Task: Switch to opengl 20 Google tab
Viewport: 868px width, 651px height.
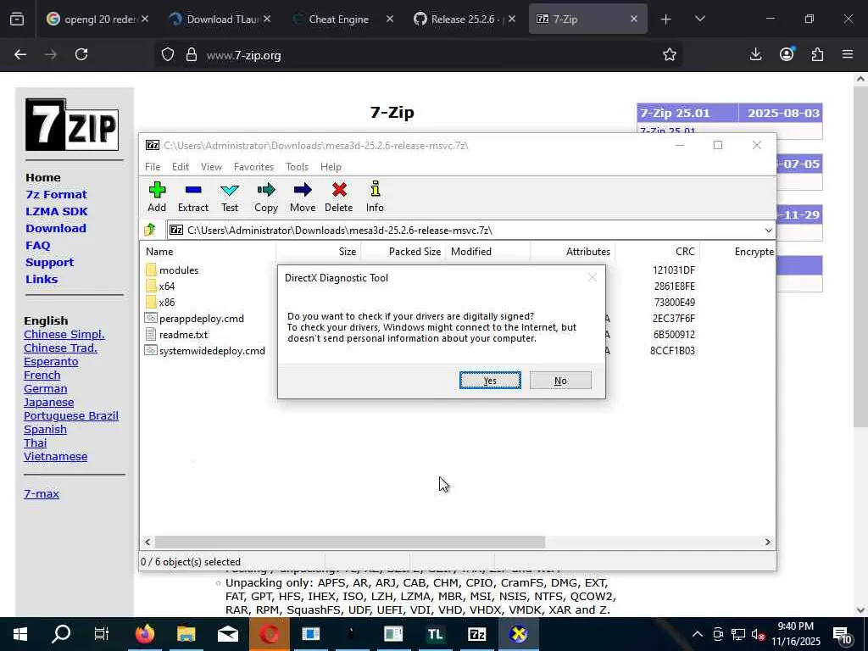Action: click(95, 19)
